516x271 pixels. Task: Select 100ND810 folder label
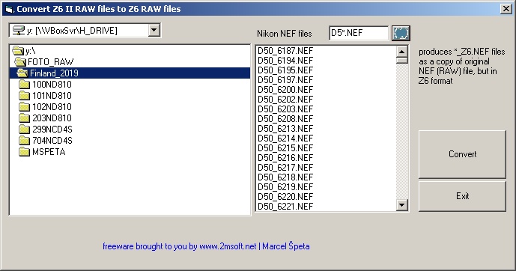(x=52, y=84)
